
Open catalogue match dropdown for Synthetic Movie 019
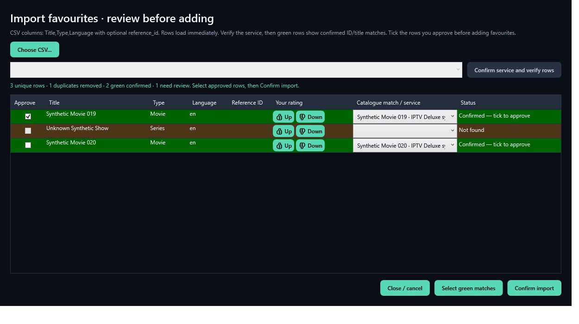[x=405, y=117]
